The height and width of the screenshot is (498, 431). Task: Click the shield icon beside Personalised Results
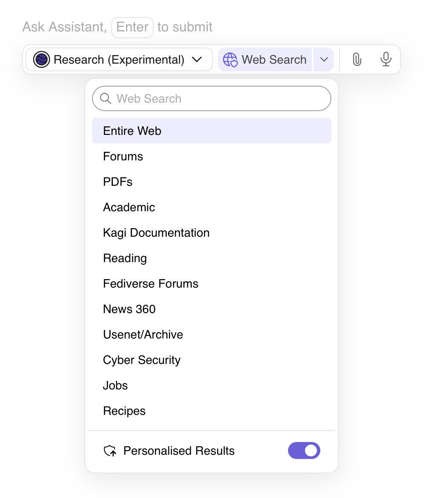coord(110,450)
